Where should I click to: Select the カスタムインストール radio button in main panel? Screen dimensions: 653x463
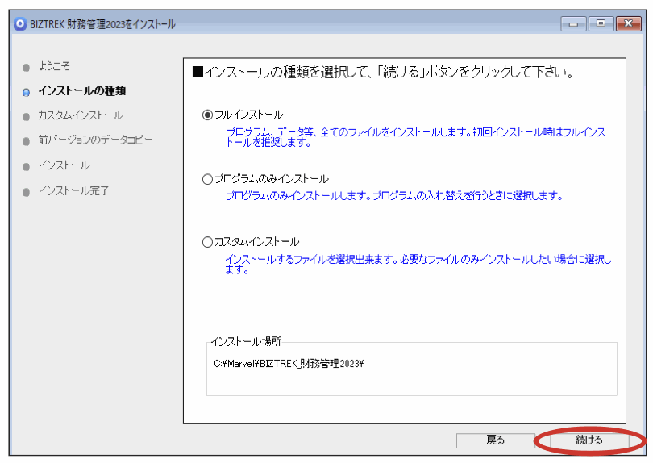tap(208, 242)
